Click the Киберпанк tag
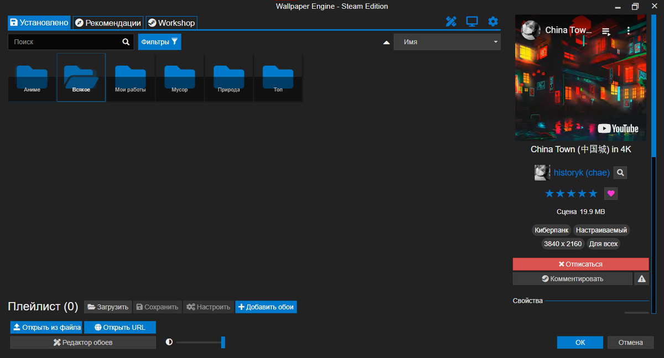Image resolution: width=664 pixels, height=358 pixels. (551, 230)
